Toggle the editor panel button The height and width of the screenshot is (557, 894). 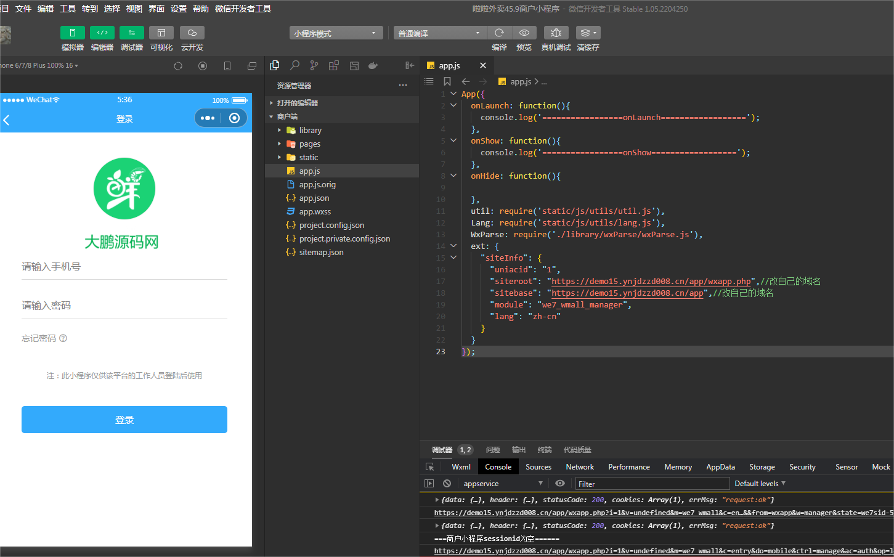102,33
